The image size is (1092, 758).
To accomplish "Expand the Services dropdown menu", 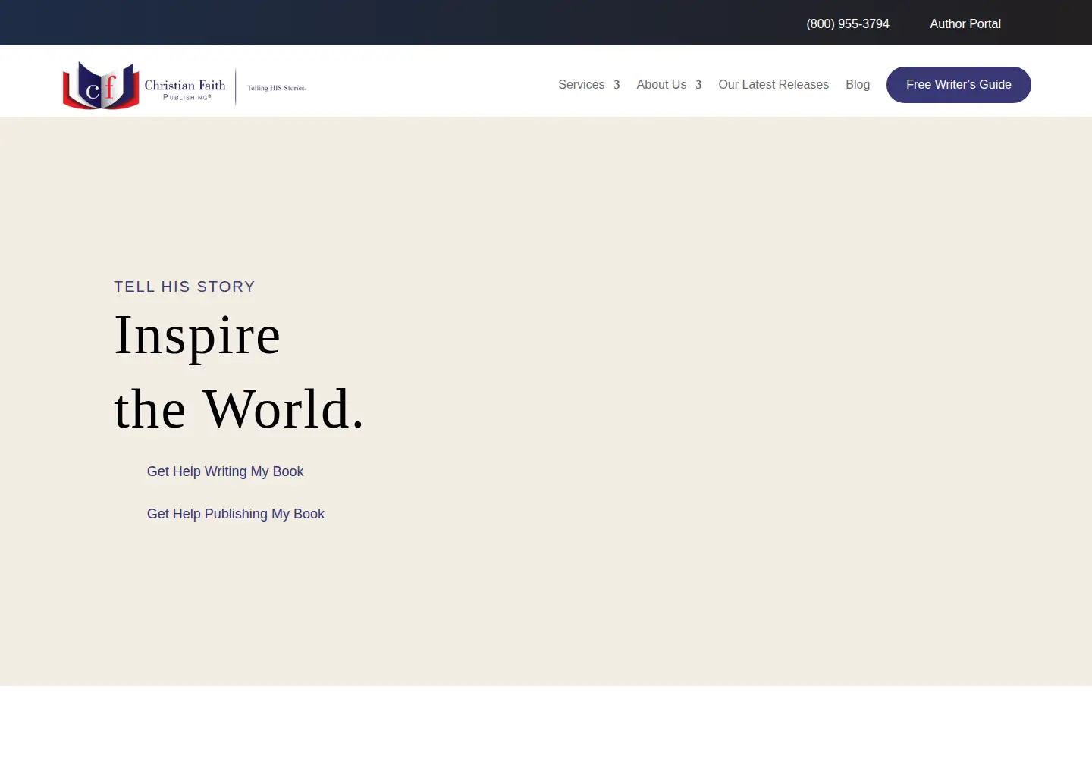I will click(x=589, y=85).
